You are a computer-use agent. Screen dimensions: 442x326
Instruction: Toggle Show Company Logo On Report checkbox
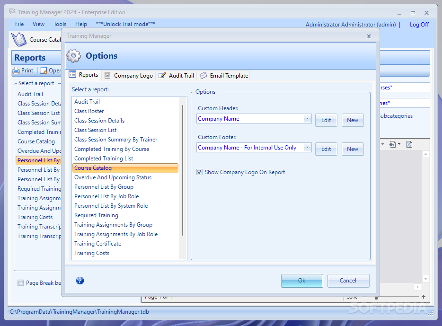200,172
